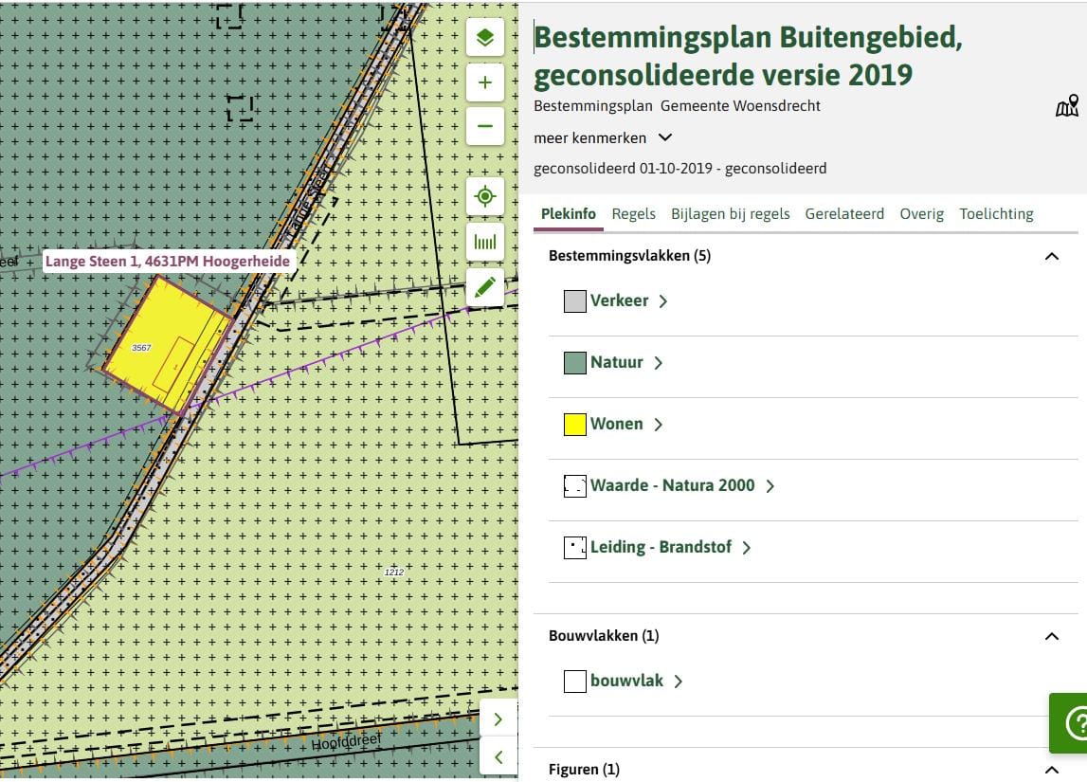Collapse the Bouwvlakken section
1087x782 pixels.
pos(1051,636)
